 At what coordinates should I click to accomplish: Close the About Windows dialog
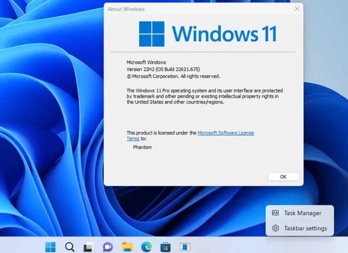point(297,9)
